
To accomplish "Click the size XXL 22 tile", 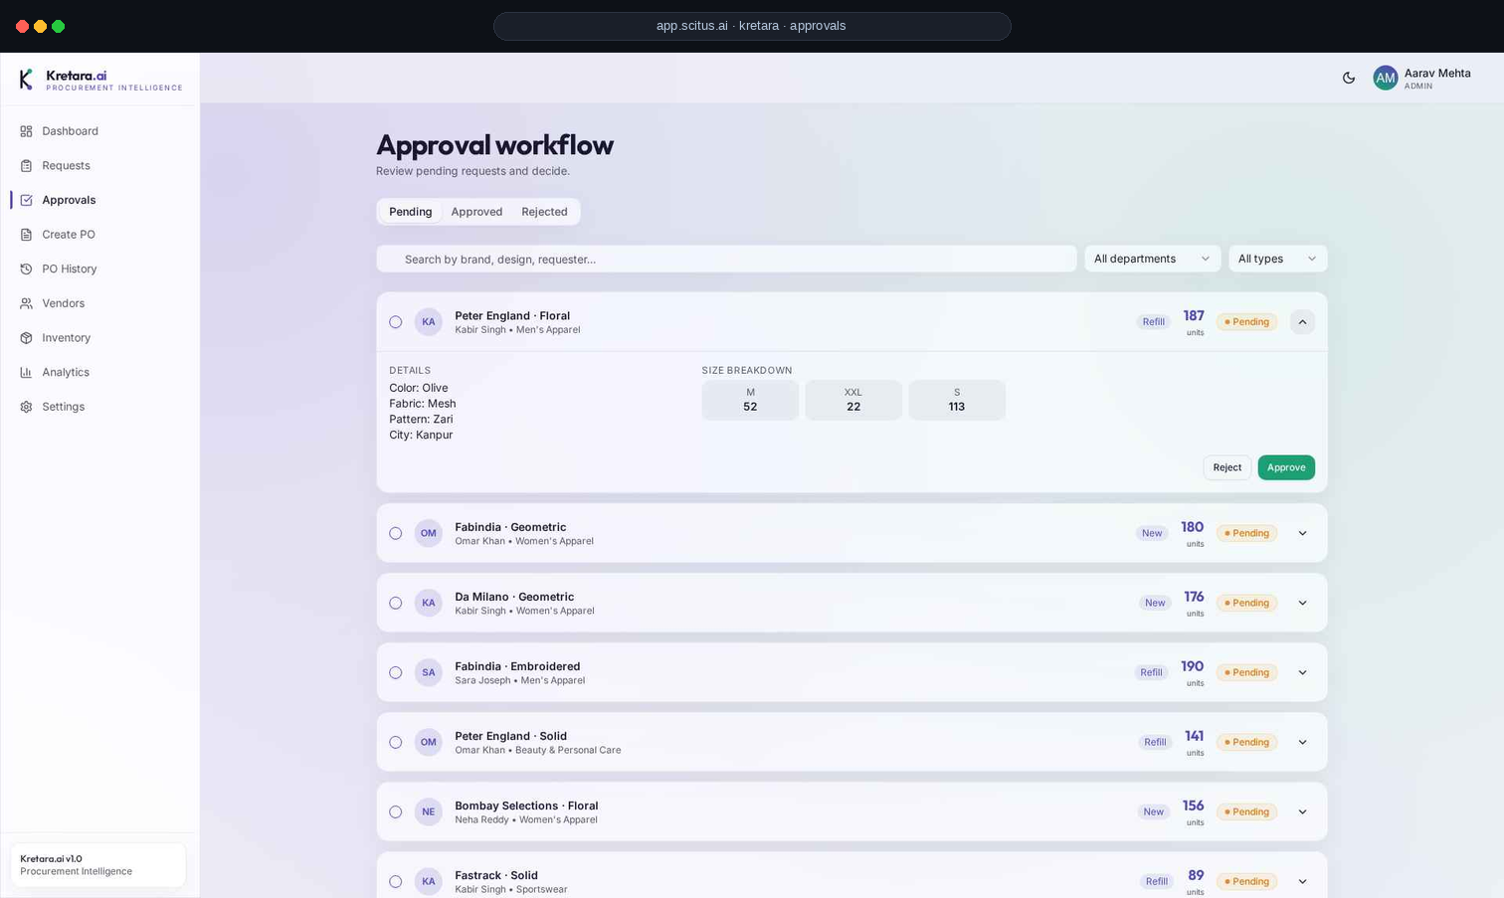I will coord(853,400).
